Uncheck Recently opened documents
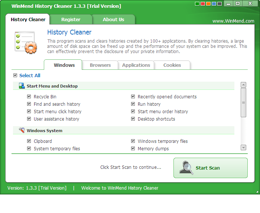The height and width of the screenshot is (213, 260). tap(133, 96)
